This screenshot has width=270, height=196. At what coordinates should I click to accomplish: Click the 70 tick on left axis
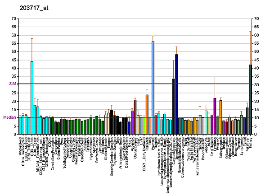pyautogui.click(x=13, y=19)
